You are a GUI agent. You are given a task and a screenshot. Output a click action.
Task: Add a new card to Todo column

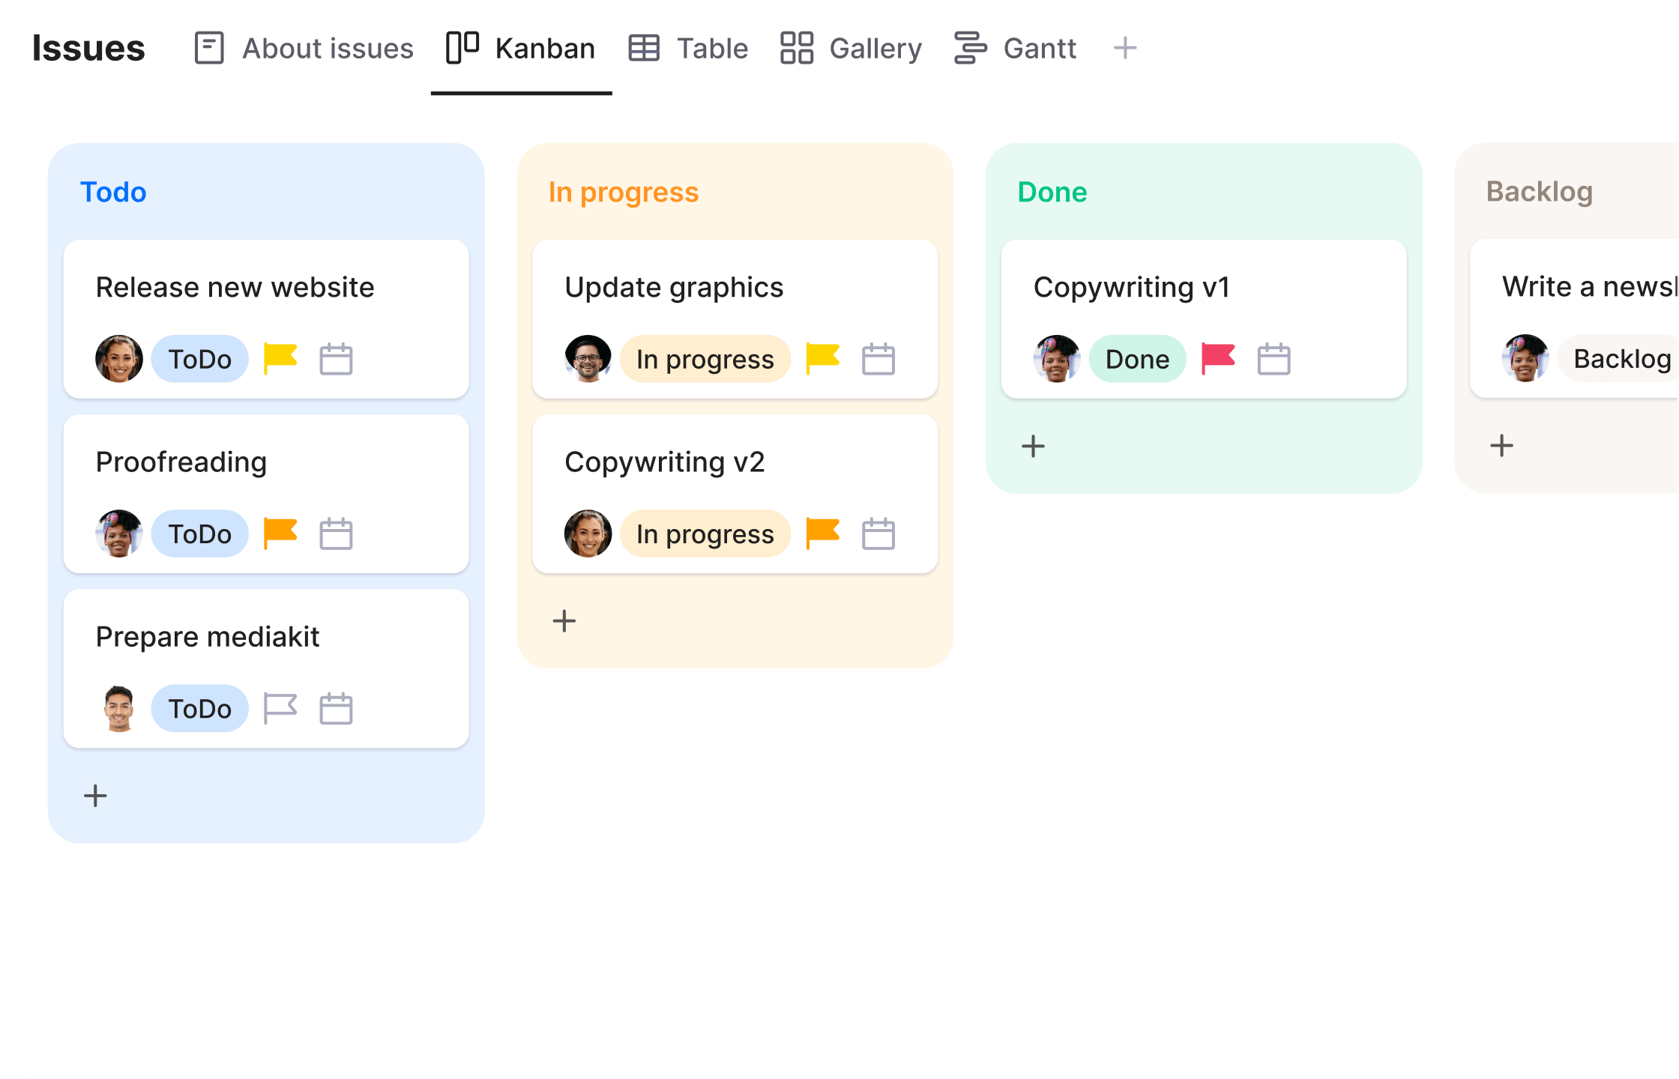(x=95, y=796)
